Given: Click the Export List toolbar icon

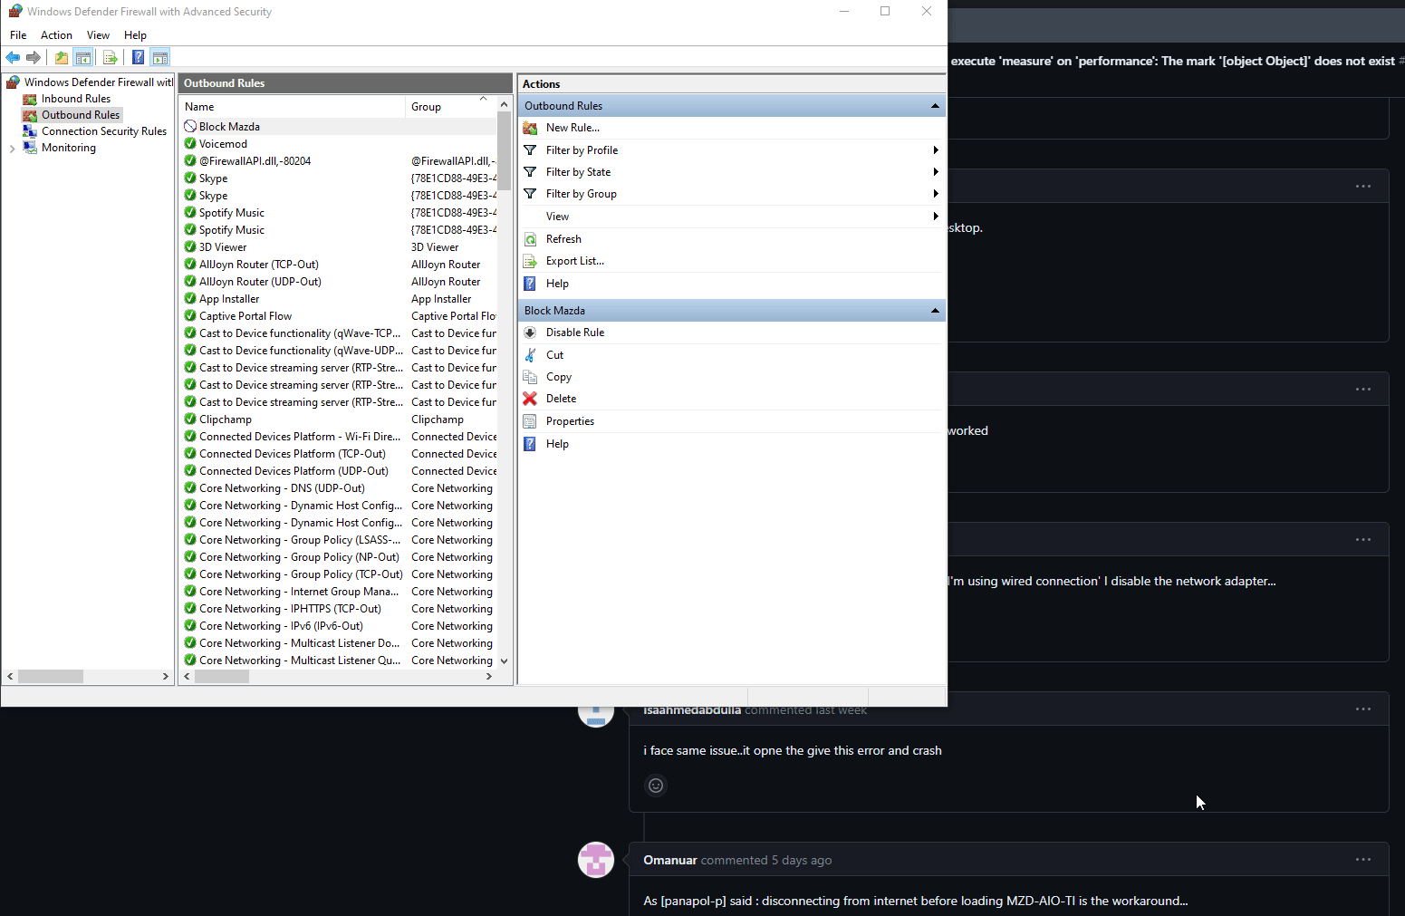Looking at the screenshot, I should [x=111, y=58].
